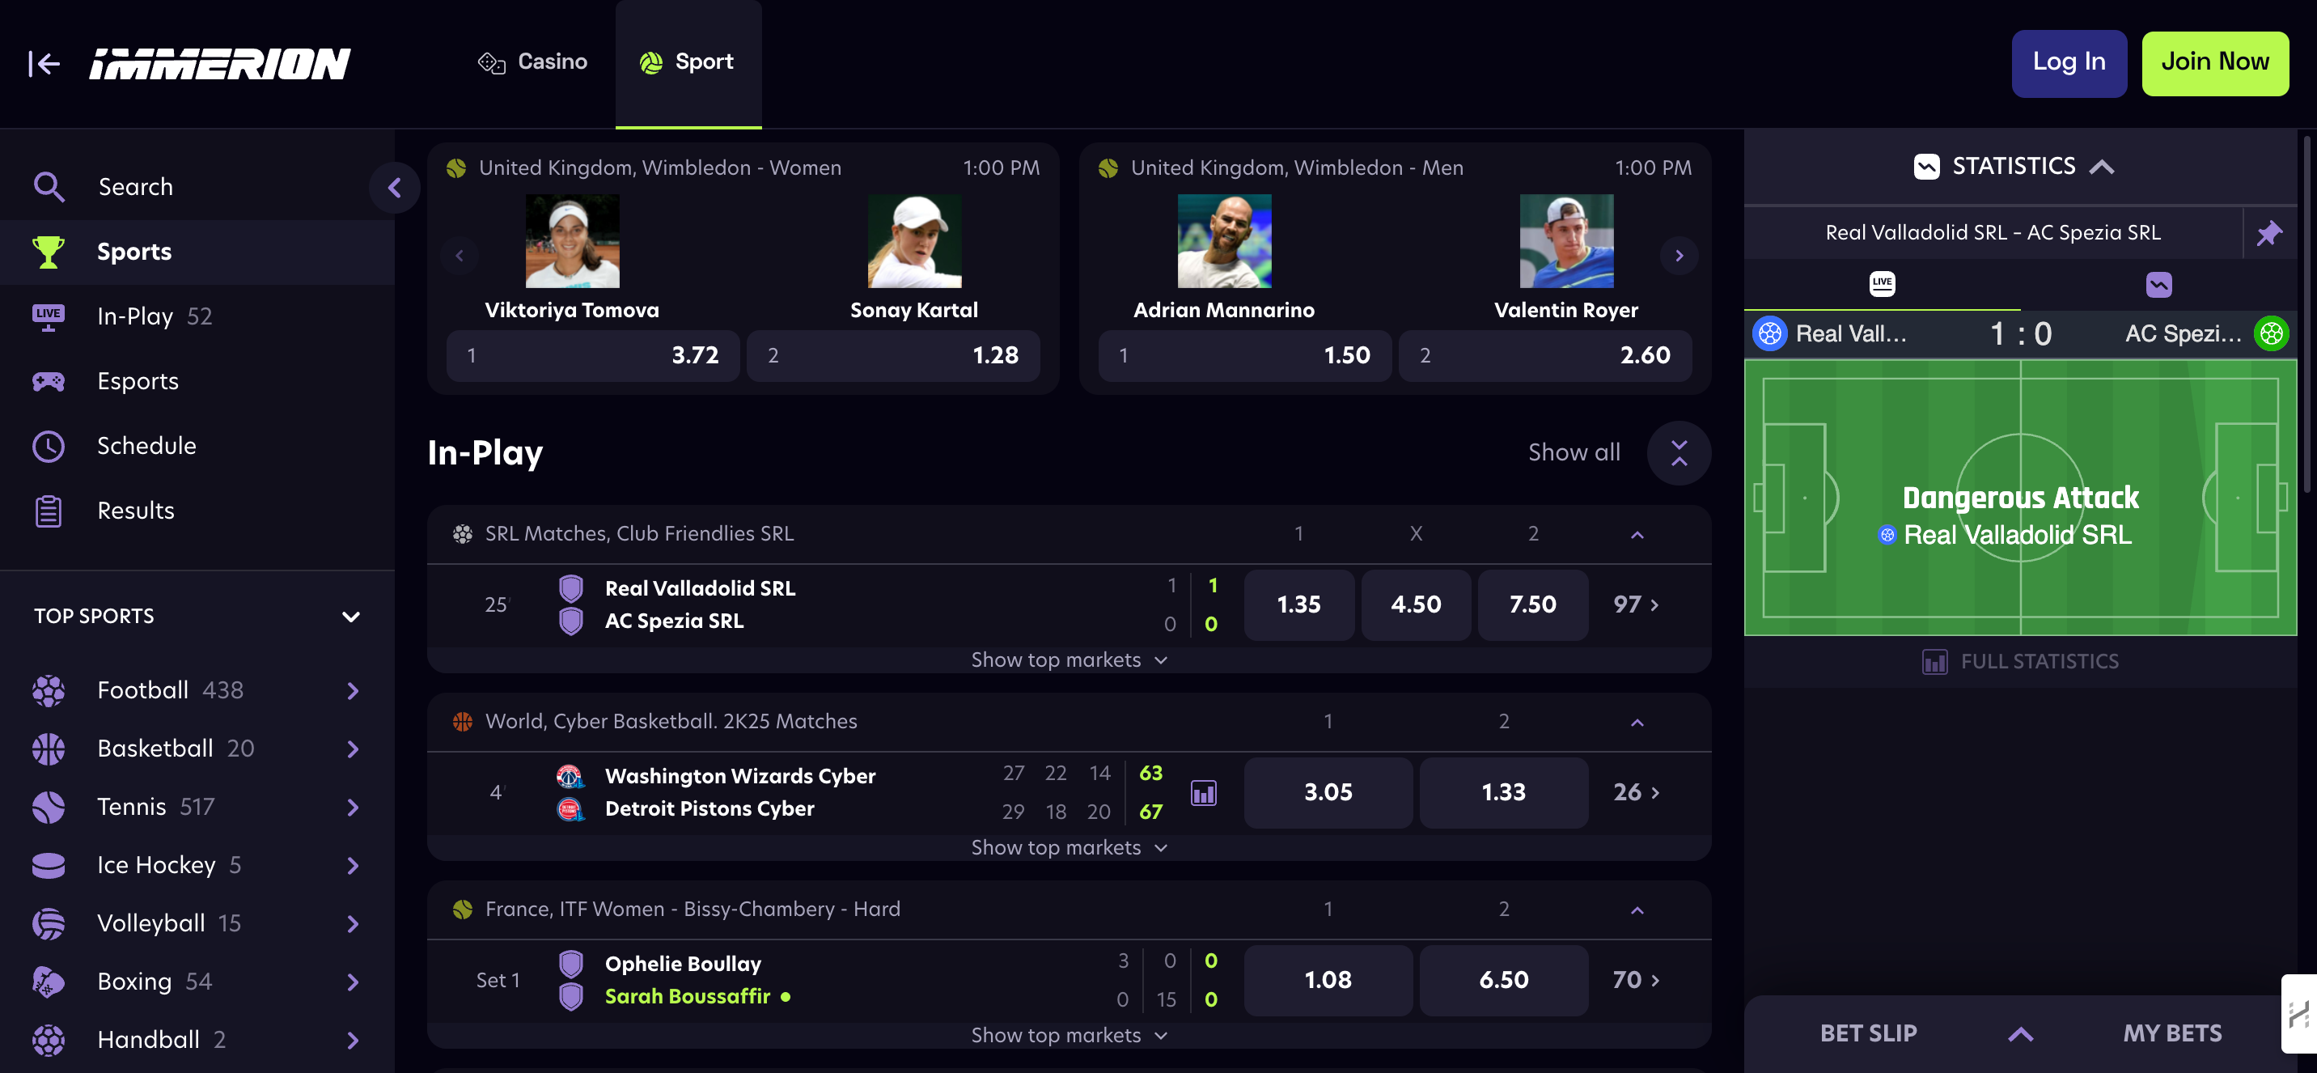Screen dimensions: 2317x1073
Task: Select odds 1.08 for Ophelie Boullay
Action: [1328, 981]
